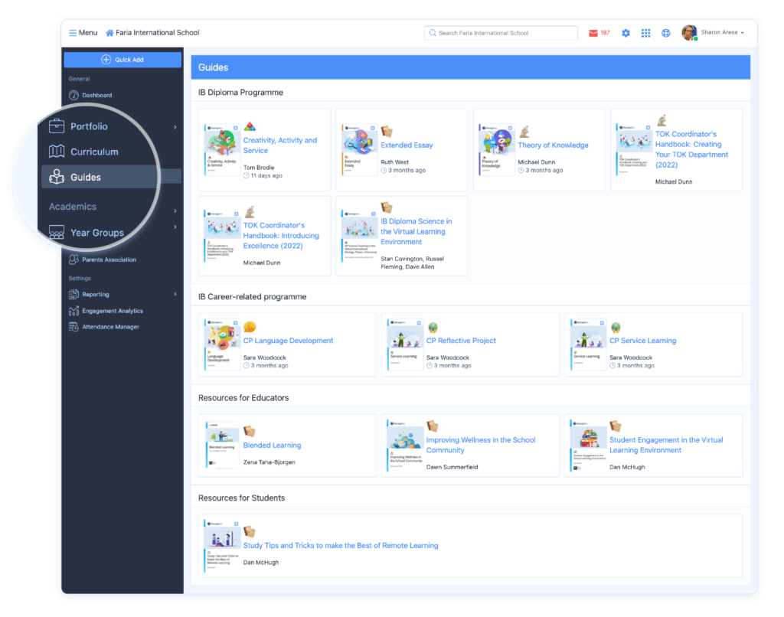
Task: Click the book icon above Blended Learning
Action: (x=249, y=431)
